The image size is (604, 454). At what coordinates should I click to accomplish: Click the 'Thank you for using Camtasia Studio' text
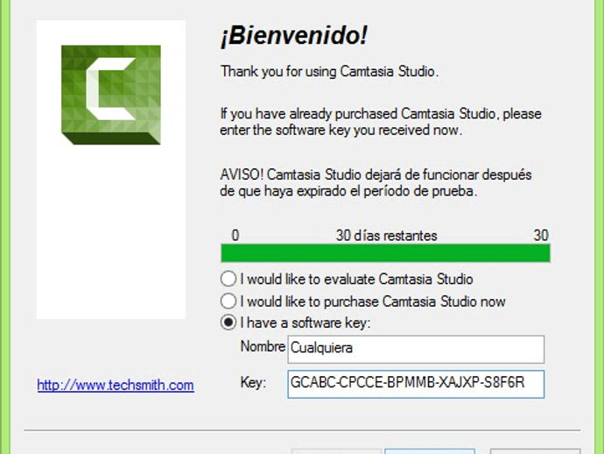click(x=329, y=71)
